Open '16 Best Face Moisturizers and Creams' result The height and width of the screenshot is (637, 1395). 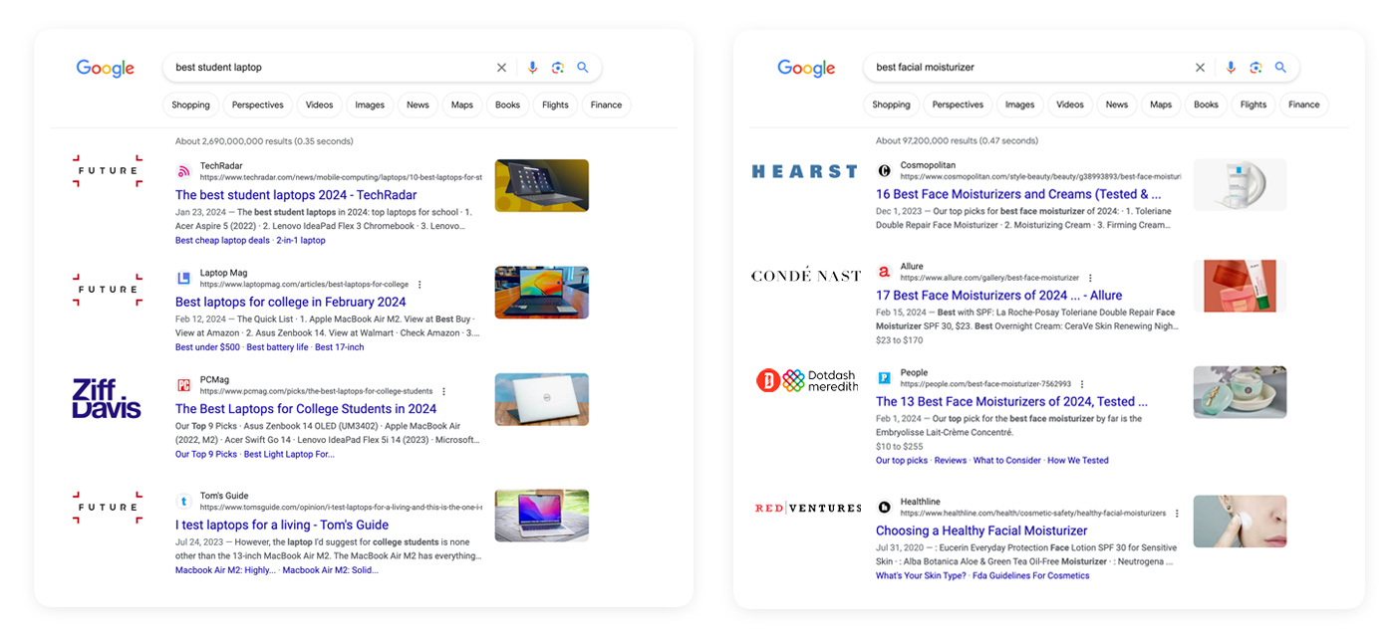1018,194
